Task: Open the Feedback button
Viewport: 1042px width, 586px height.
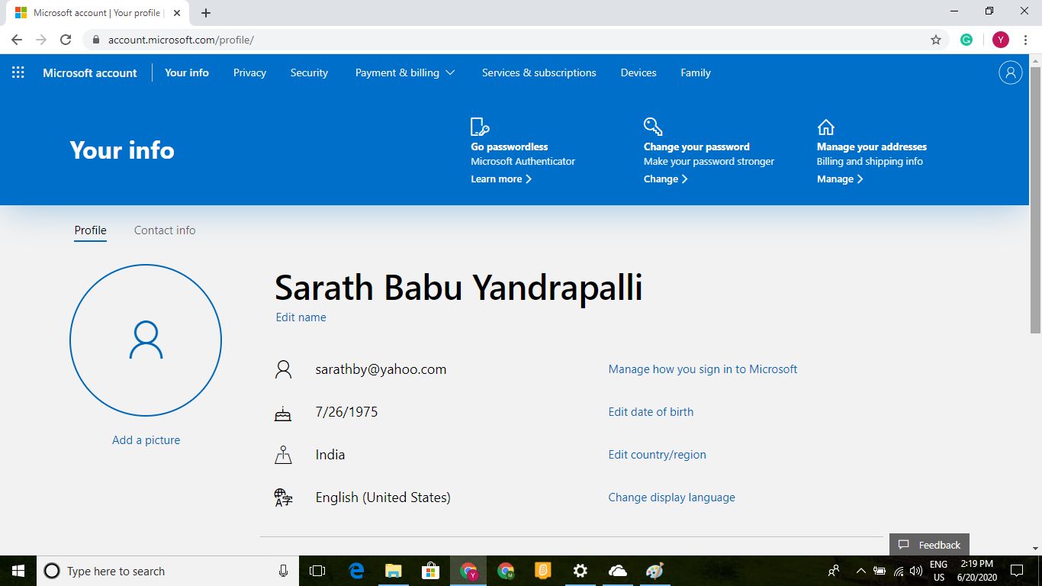Action: pos(929,545)
